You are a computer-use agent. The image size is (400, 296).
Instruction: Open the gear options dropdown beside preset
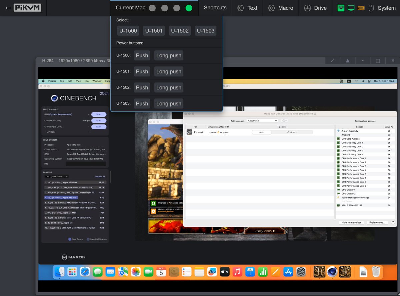(284, 121)
